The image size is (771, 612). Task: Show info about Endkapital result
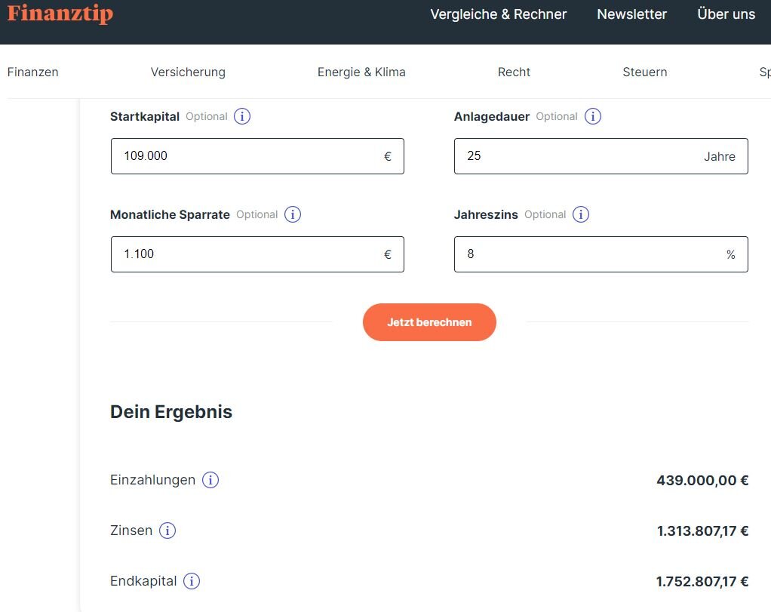coord(192,581)
